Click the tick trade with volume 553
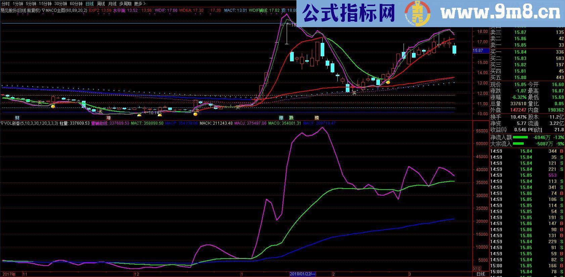 (552, 175)
